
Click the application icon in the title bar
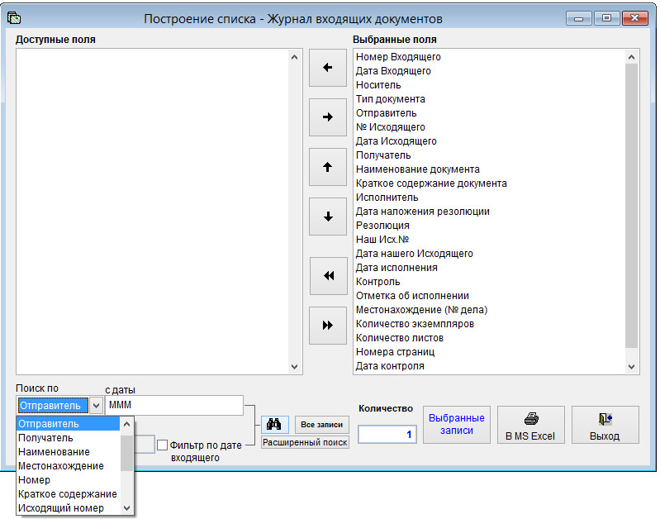[x=14, y=18]
